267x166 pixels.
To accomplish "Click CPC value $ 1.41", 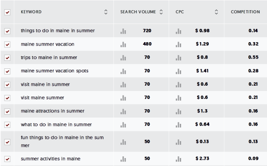I will 202,71.
